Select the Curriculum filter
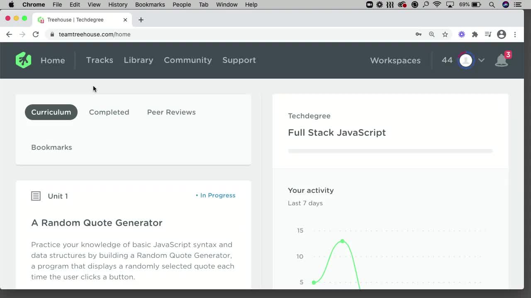This screenshot has height=298, width=531. (x=51, y=112)
